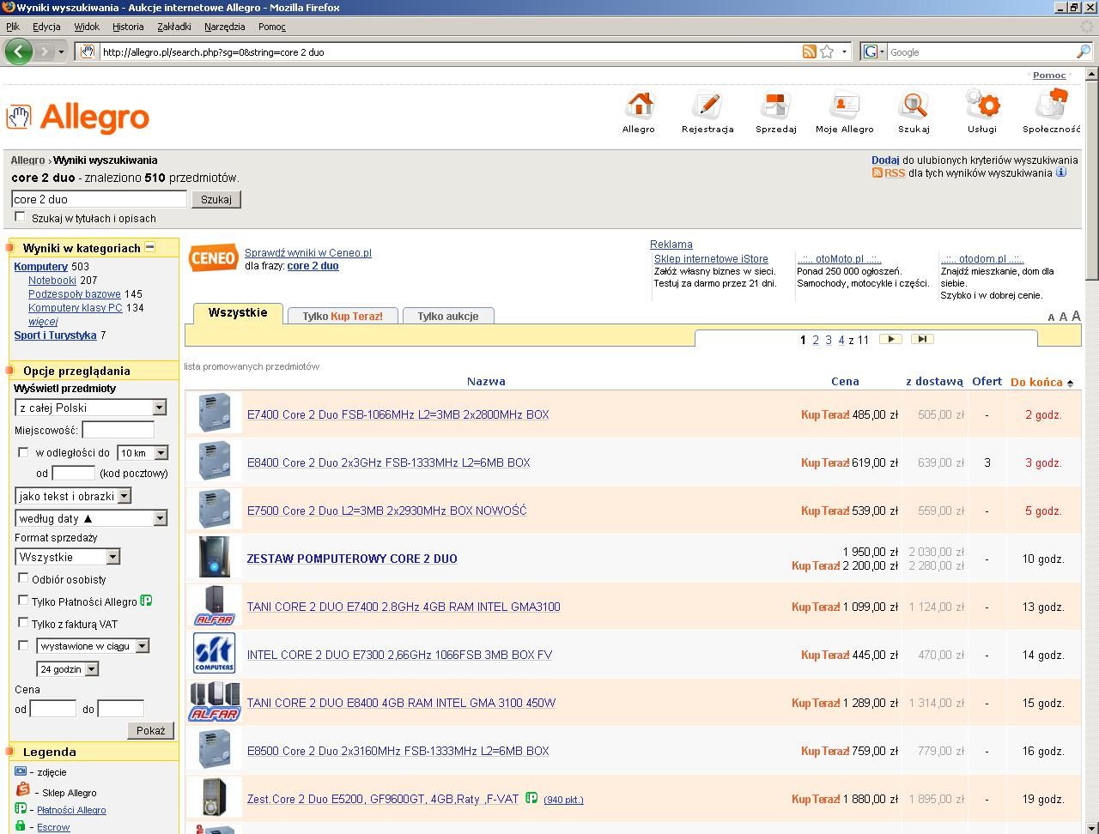Click the Pomoc link at top right
Screen dimensions: 1099x834
point(1049,75)
